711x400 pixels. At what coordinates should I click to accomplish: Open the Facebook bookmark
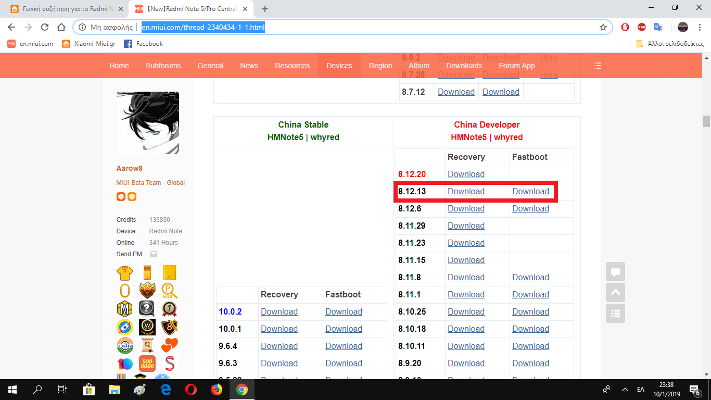143,44
